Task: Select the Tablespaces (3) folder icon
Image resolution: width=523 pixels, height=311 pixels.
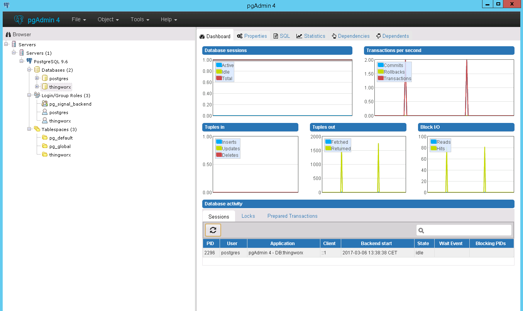Action: [37, 129]
